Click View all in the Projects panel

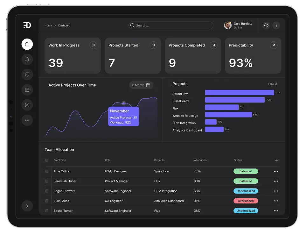(x=272, y=84)
